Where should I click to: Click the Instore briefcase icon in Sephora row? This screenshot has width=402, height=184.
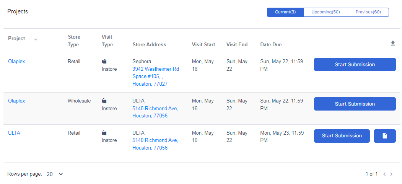104,61
